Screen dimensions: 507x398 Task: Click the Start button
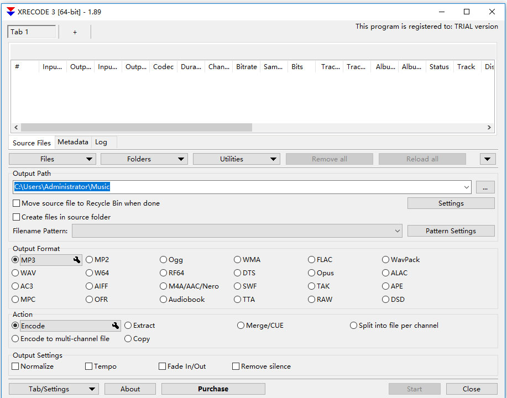coord(415,389)
